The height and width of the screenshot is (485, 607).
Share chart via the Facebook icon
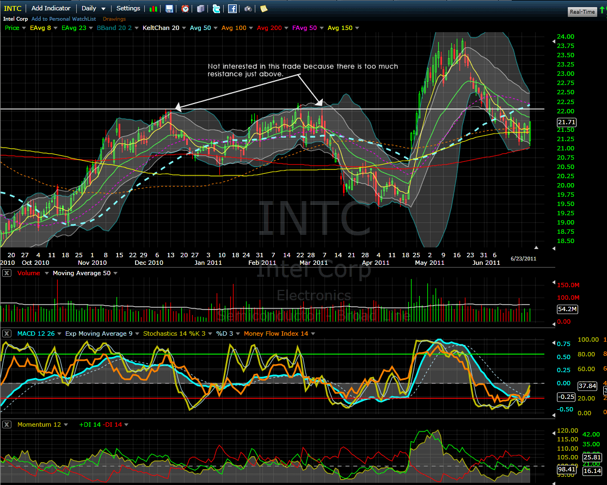click(x=232, y=9)
